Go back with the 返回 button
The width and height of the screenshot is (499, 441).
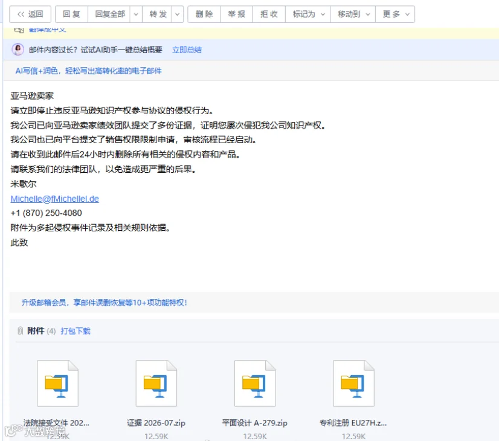[x=30, y=14]
